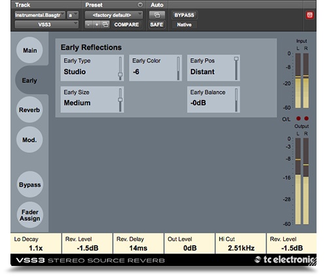327x279 pixels.
Task: Switch to the Reverb page tab
Action: (x=29, y=110)
